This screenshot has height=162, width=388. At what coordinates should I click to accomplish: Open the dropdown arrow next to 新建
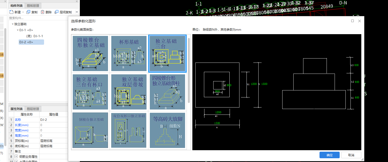pyautogui.click(x=23, y=12)
